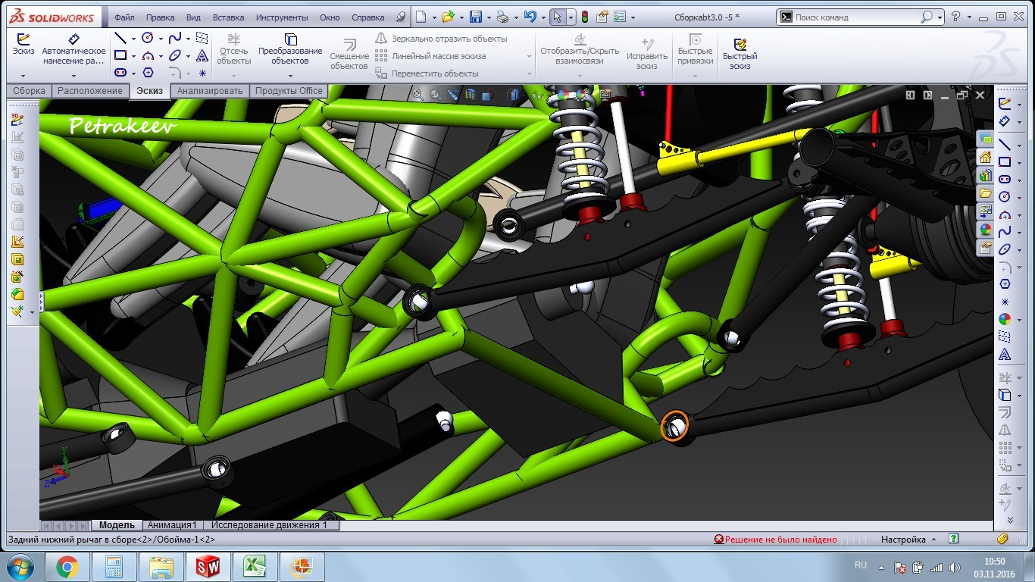The height and width of the screenshot is (582, 1035).
Task: Toggle the Select cursor tool
Action: coord(556,17)
